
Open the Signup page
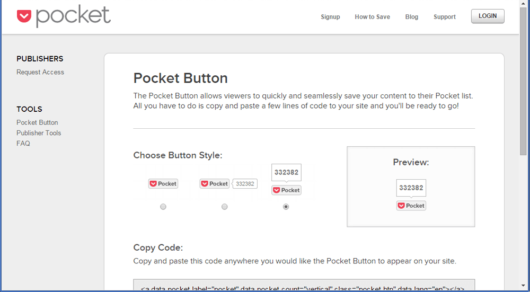click(x=330, y=17)
